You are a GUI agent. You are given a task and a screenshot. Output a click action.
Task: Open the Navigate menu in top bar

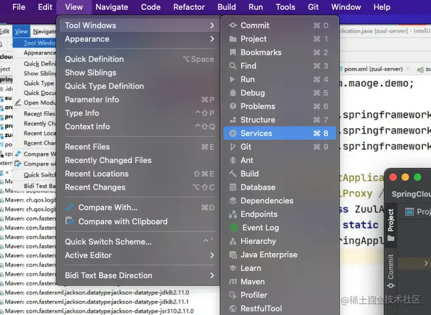click(x=112, y=7)
